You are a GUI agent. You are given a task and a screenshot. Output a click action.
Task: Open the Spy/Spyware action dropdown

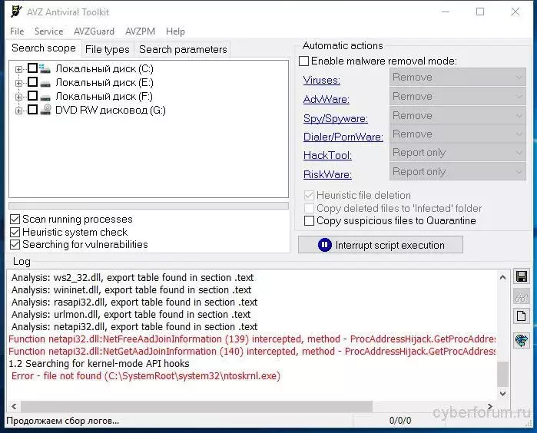click(x=457, y=115)
